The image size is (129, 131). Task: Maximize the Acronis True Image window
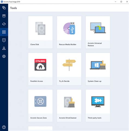tap(121, 2)
